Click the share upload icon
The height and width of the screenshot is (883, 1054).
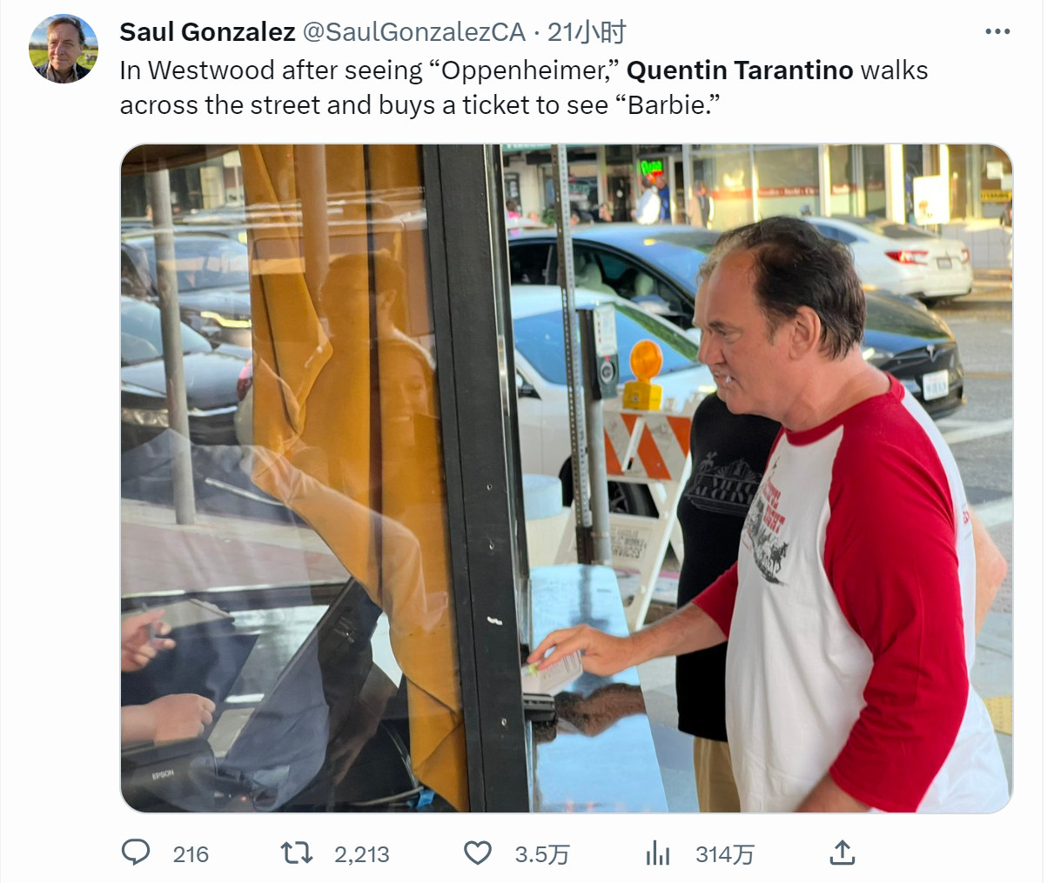[842, 853]
